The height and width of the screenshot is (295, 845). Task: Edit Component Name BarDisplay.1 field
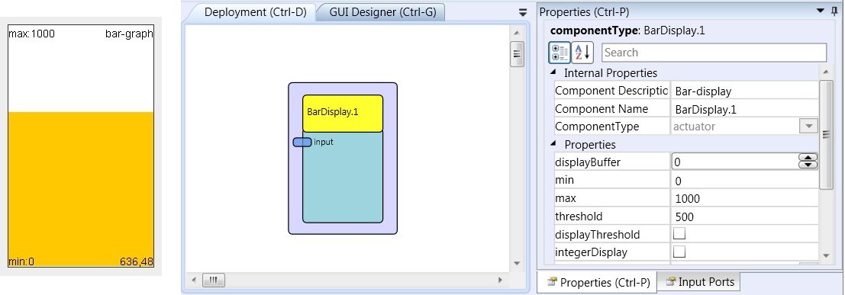745,109
